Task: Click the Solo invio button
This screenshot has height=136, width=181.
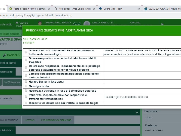Action: click(x=12, y=82)
